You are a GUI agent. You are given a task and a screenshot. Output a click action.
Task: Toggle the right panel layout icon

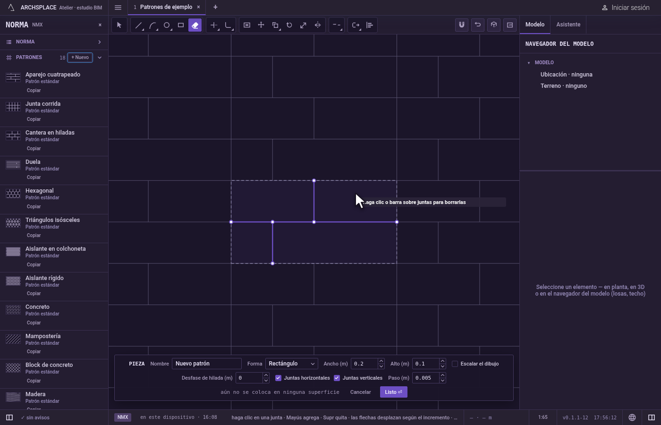tap(652, 417)
